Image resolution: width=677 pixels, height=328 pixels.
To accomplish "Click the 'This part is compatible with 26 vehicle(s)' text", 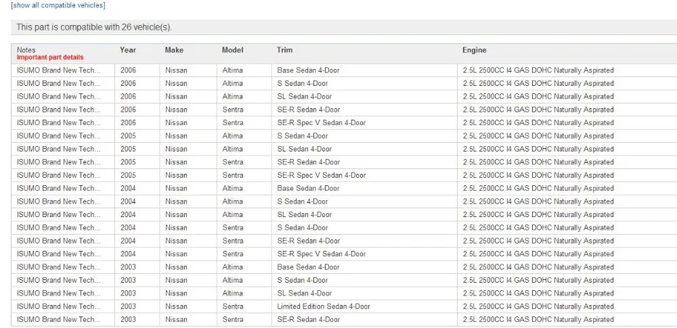I will (x=94, y=27).
